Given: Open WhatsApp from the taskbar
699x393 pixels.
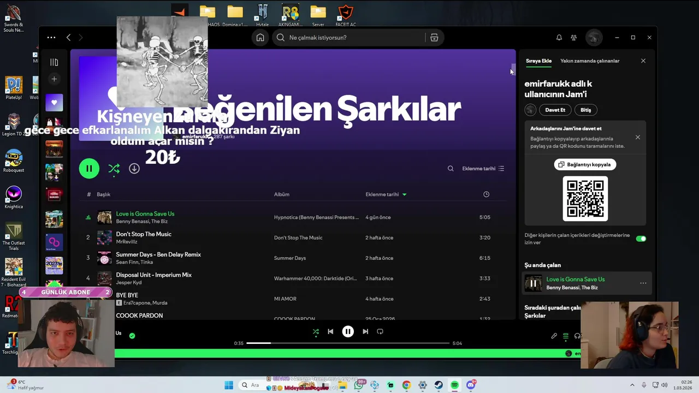Looking at the screenshot, I should [358, 385].
